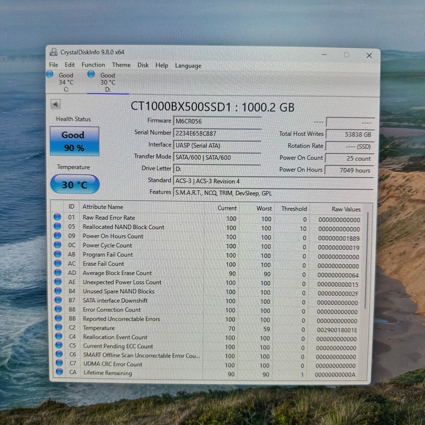The height and width of the screenshot is (425, 425).
Task: Click status orb for Unexpected Power Loss Count
Action: [58, 281]
